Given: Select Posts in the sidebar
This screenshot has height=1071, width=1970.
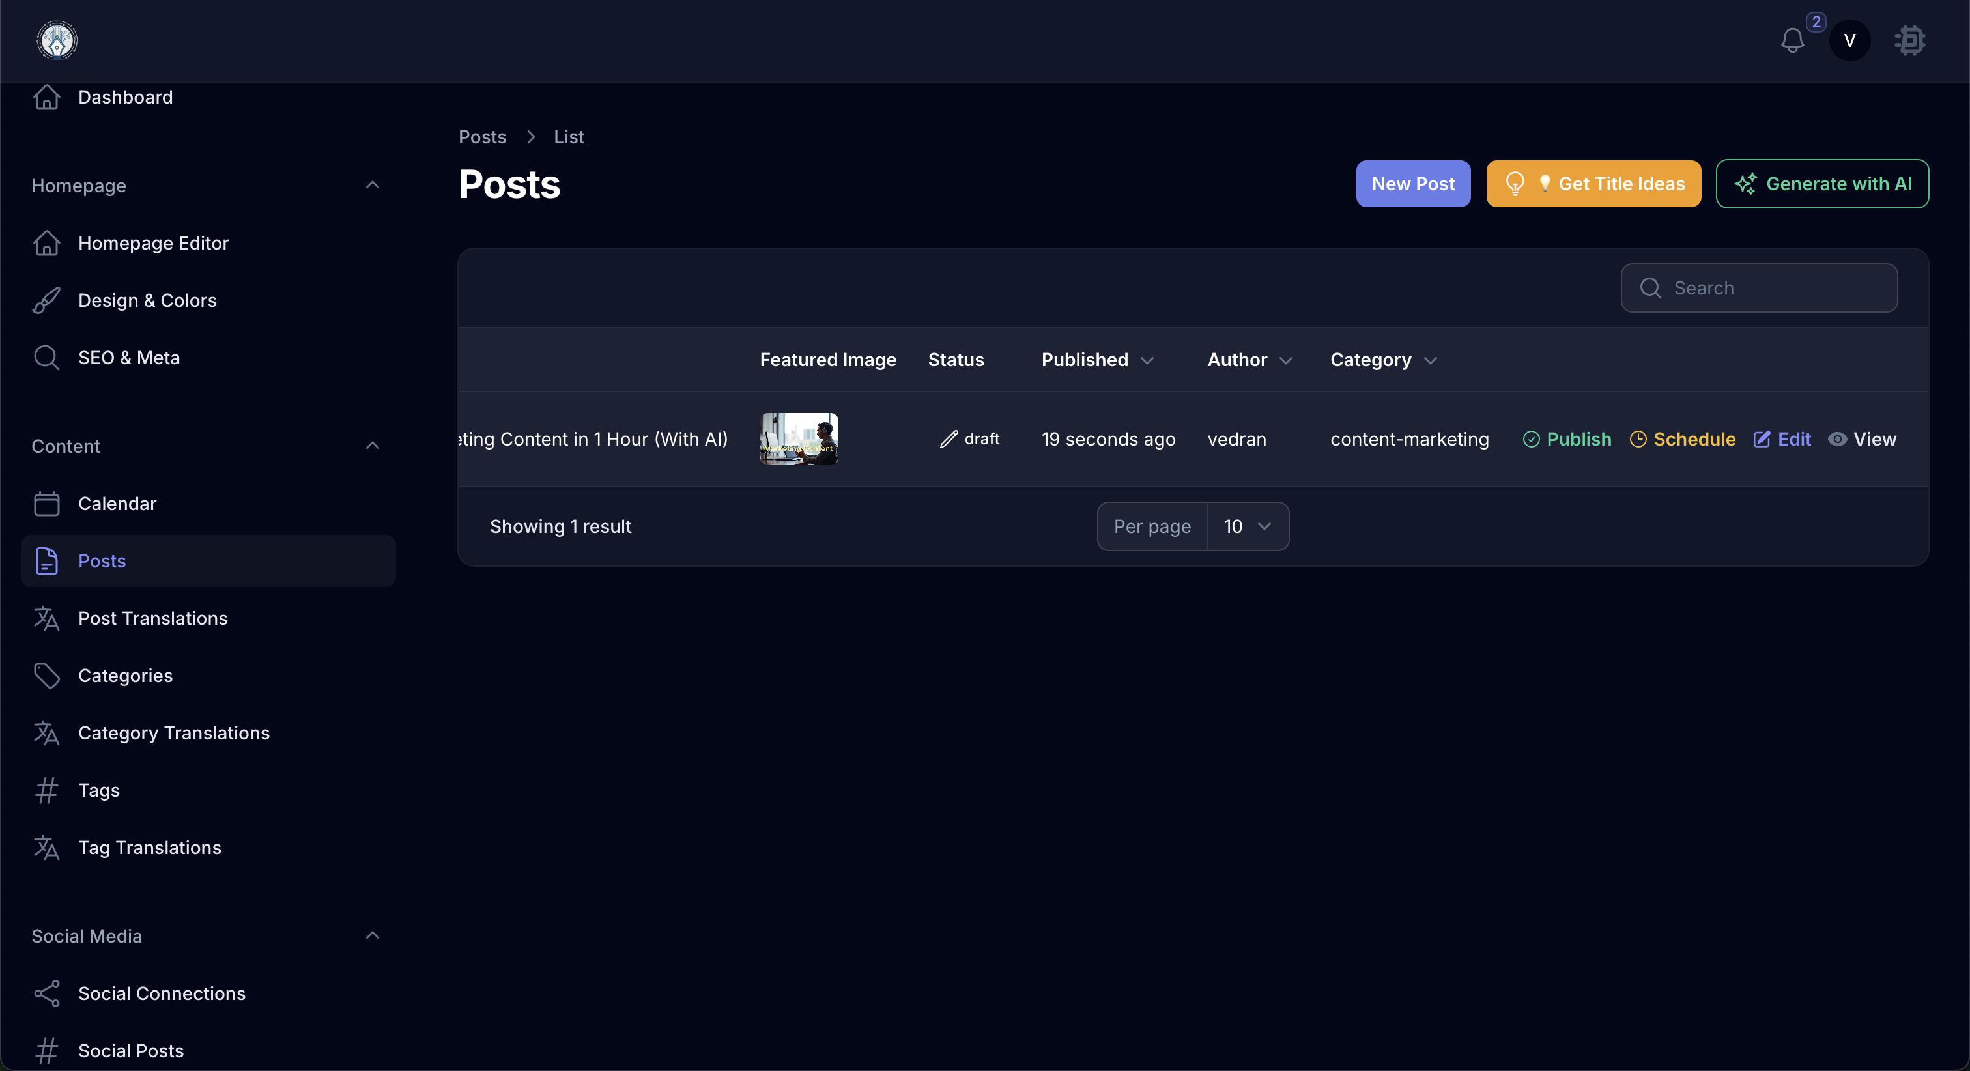Looking at the screenshot, I should tap(208, 561).
